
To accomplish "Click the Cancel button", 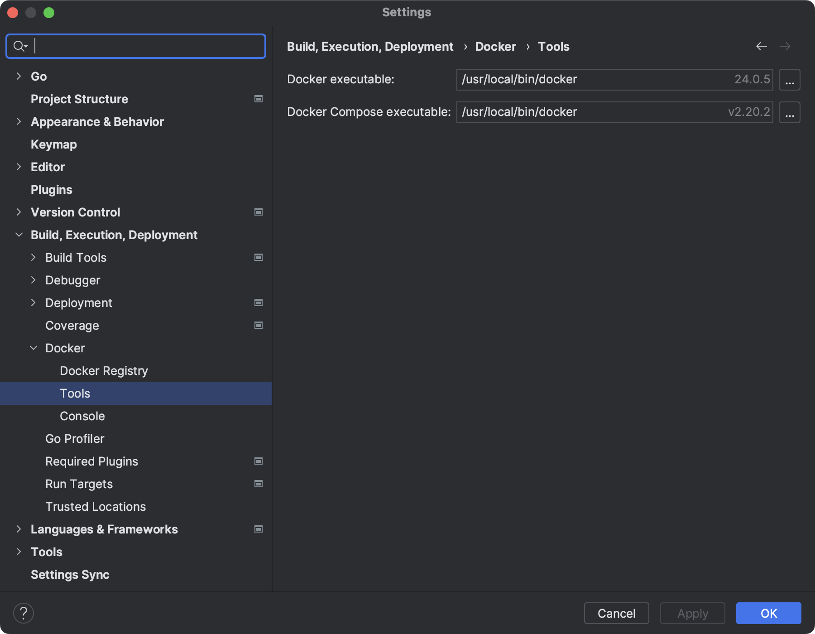I will point(617,613).
